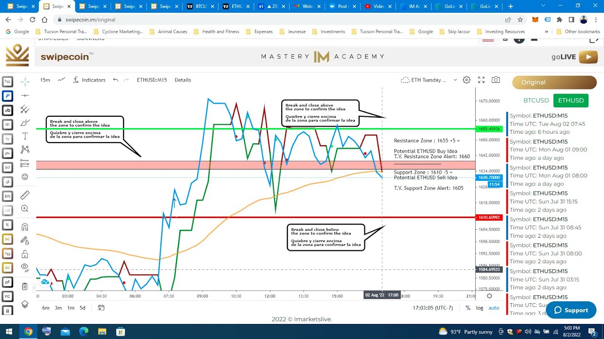This screenshot has width=604, height=339.
Task: Open chart settings gear
Action: (x=467, y=80)
